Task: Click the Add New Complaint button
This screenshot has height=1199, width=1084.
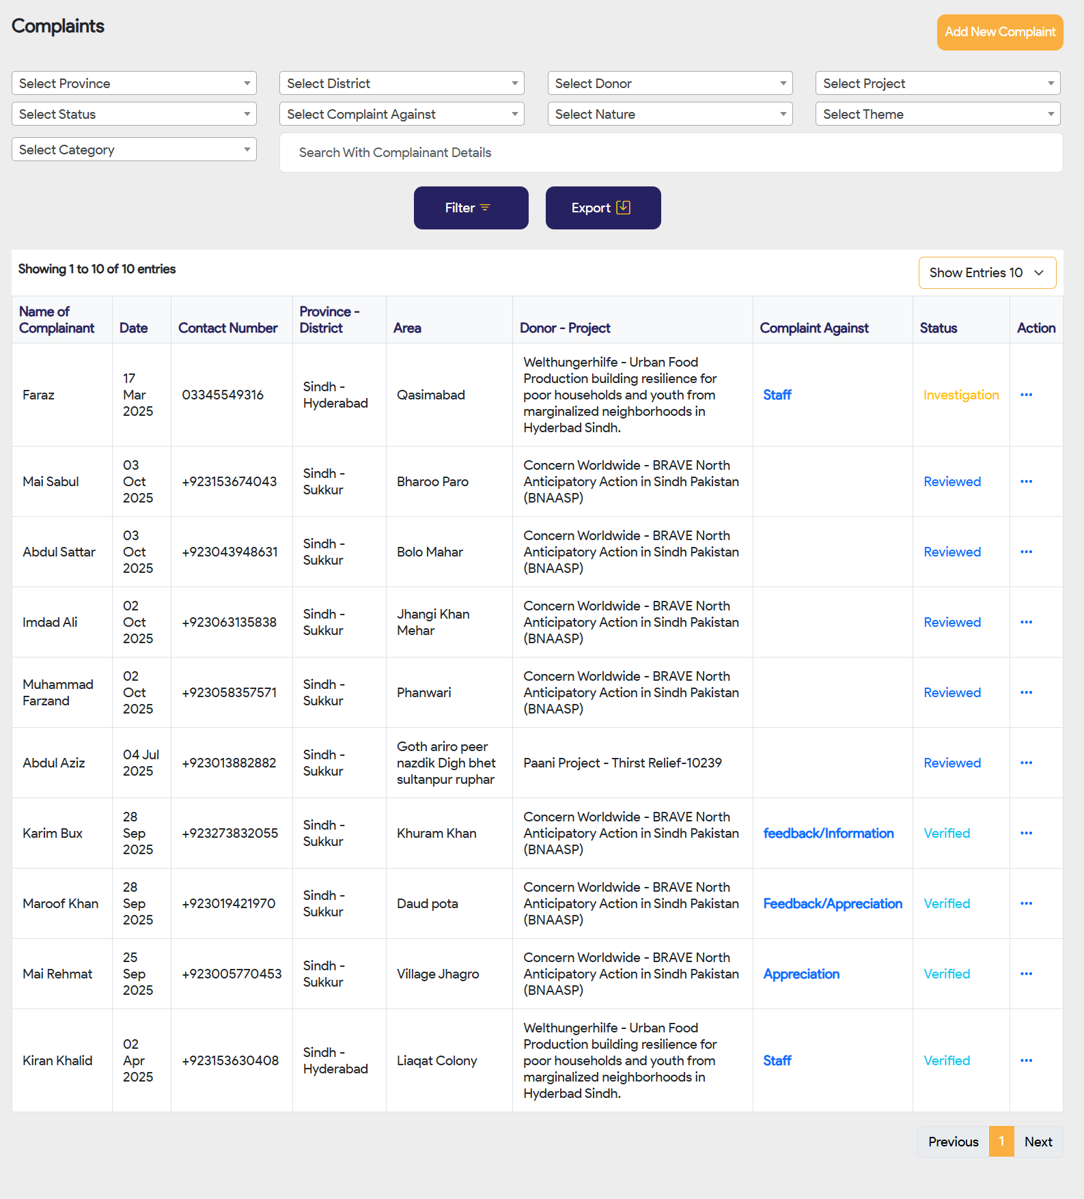Action: (x=999, y=32)
